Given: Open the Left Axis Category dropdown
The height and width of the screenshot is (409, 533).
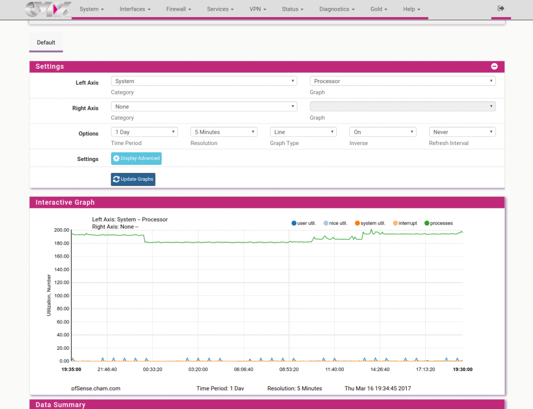Looking at the screenshot, I should (x=204, y=81).
